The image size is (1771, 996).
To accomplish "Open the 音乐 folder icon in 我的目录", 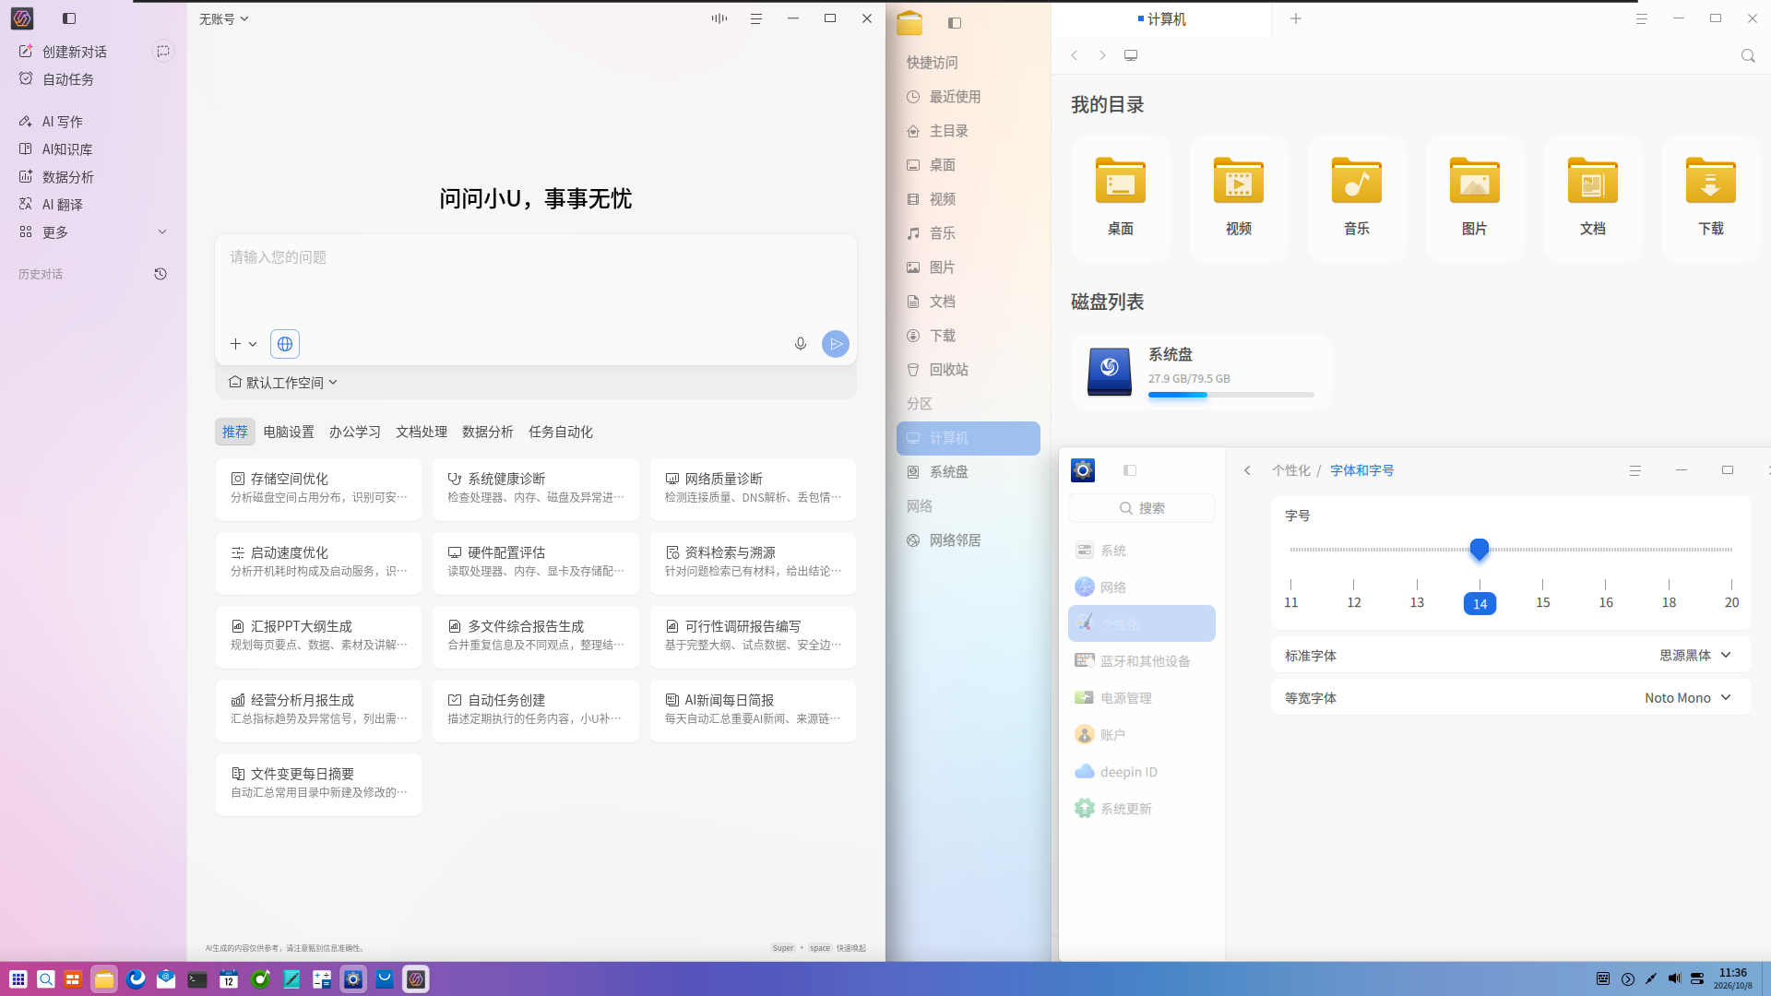I will click(1357, 180).
